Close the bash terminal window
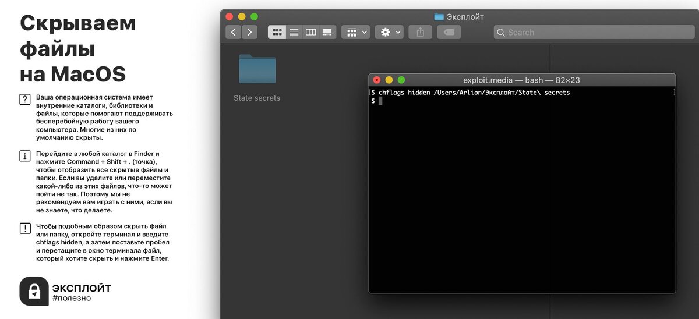This screenshot has width=699, height=319. [x=377, y=80]
